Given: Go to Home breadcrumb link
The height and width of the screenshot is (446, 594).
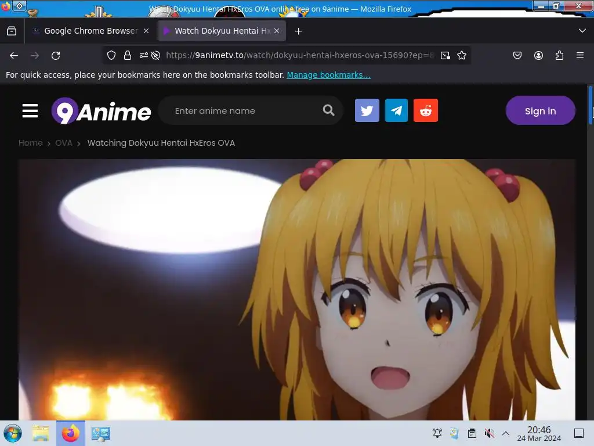Looking at the screenshot, I should [x=31, y=143].
